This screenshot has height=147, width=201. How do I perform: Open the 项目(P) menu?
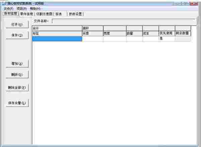pos(21,9)
